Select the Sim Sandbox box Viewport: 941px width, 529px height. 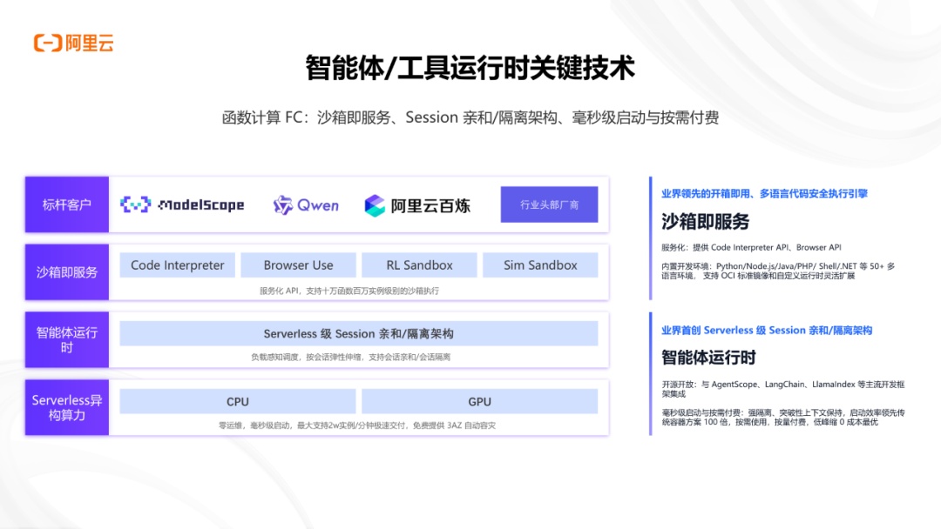[x=540, y=264]
